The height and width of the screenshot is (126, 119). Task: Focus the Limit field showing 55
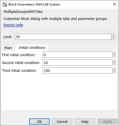(63, 37)
